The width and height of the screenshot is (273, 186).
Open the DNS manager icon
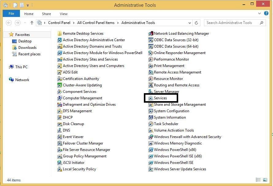point(60,130)
